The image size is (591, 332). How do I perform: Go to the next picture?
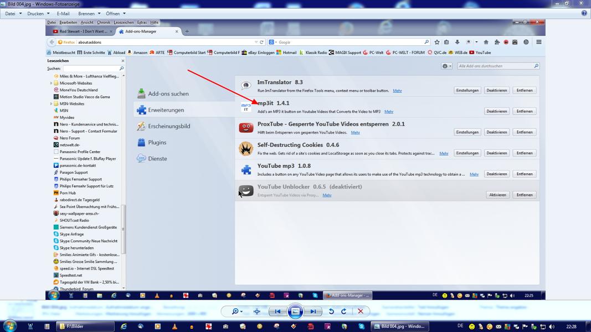tap(313, 312)
